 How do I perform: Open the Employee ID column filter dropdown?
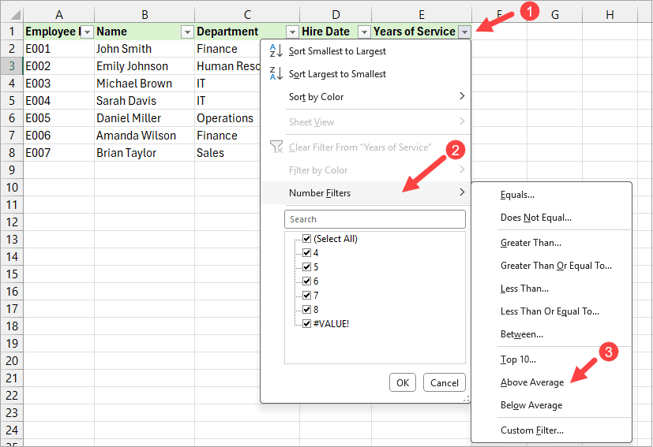88,32
